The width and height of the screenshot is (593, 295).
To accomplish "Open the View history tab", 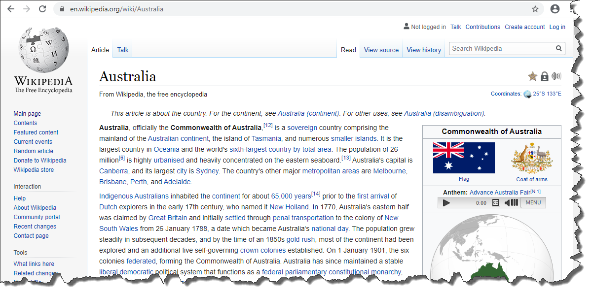I will (424, 50).
